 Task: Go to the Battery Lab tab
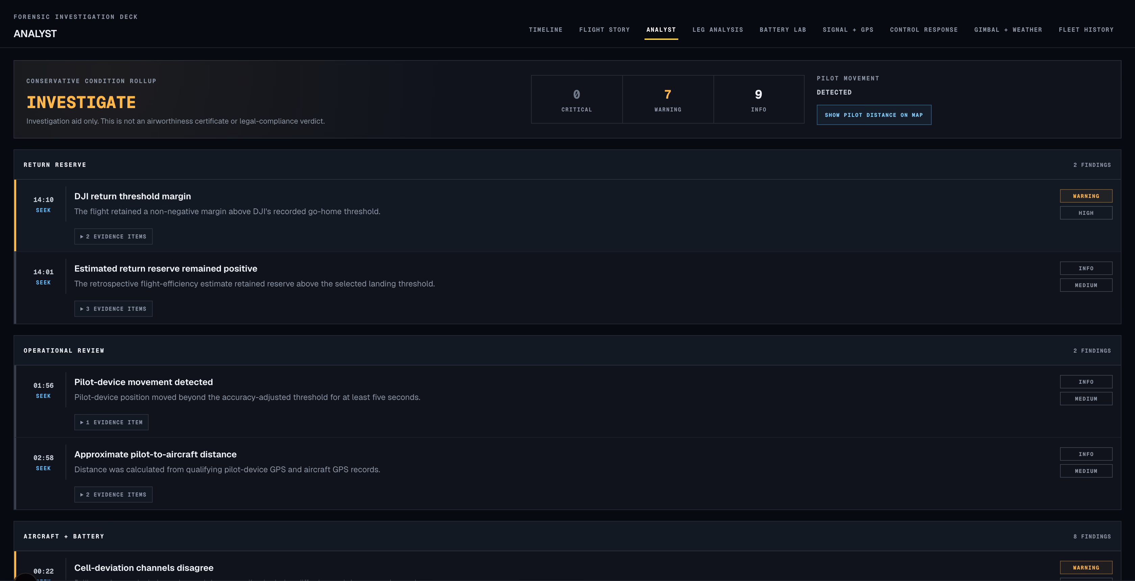[783, 29]
